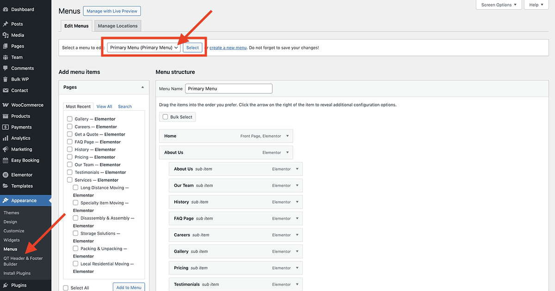This screenshot has width=555, height=291.
Task: Enable the Select All checkbox
Action: (x=66, y=288)
